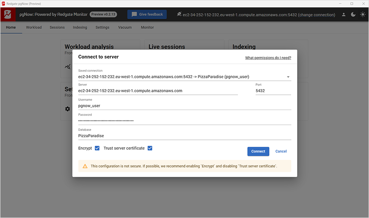Cancel the Connect to server dialog
This screenshot has width=369, height=218.
281,151
